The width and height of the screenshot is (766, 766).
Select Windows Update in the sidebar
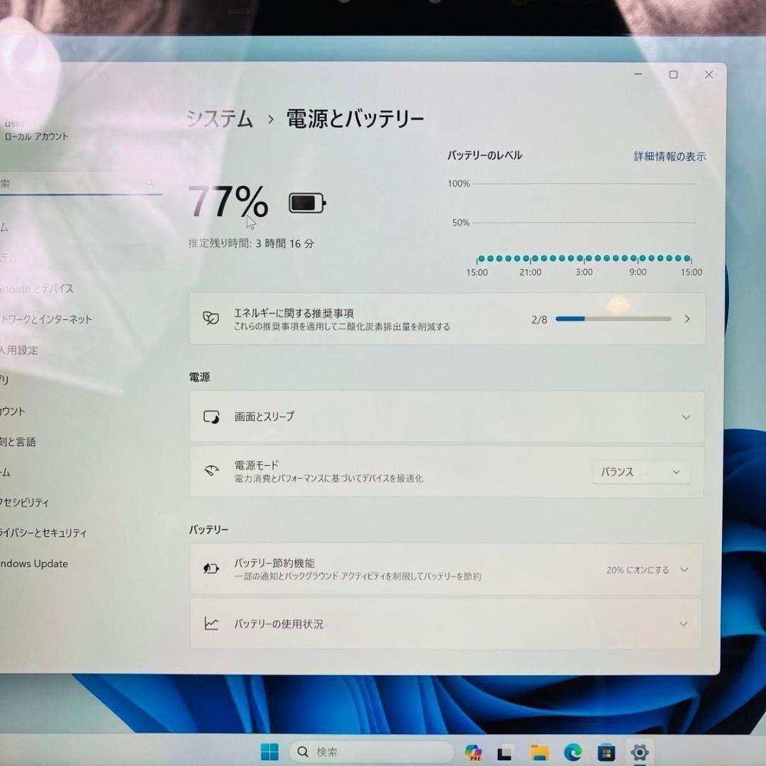[x=34, y=563]
